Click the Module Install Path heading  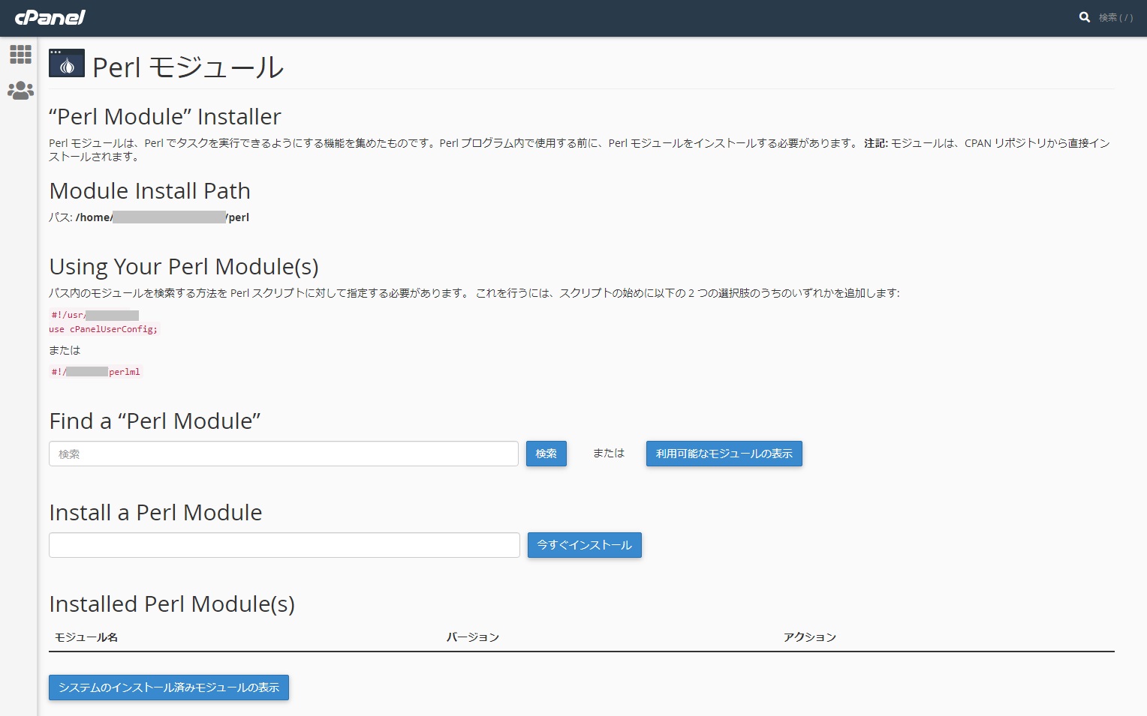(x=150, y=191)
